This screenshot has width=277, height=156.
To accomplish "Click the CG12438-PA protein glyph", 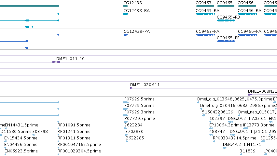I will 126,35.
